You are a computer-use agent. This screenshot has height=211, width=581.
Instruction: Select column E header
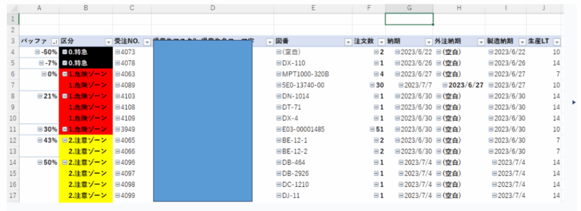(313, 8)
